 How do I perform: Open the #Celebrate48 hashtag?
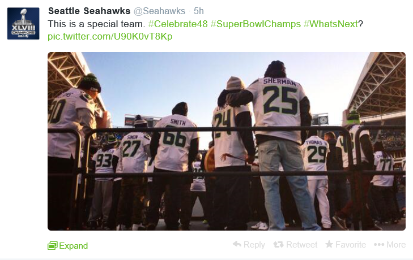[x=178, y=24]
